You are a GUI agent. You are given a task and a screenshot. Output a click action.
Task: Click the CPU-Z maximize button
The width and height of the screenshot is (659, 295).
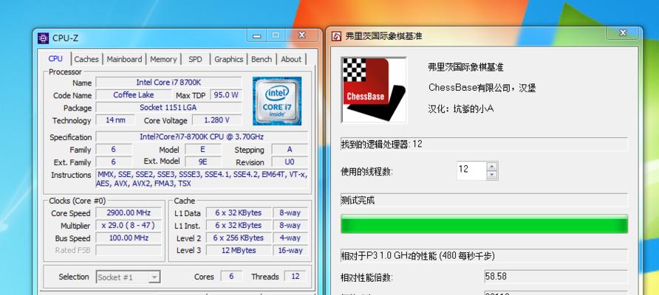[x=276, y=35]
